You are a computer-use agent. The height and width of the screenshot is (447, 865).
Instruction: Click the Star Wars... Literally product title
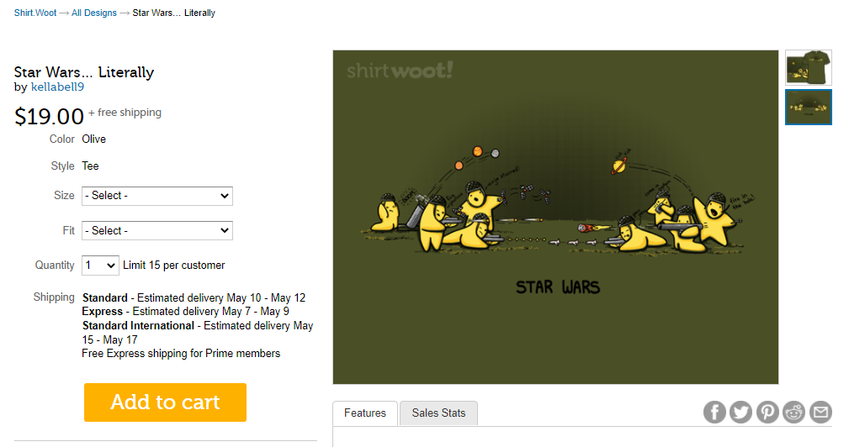84,72
